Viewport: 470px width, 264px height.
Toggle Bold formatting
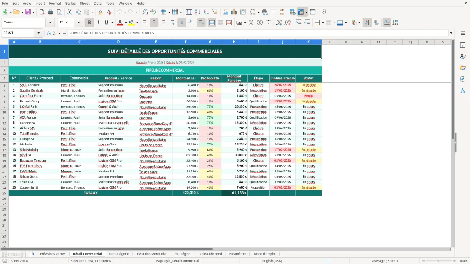(89, 23)
